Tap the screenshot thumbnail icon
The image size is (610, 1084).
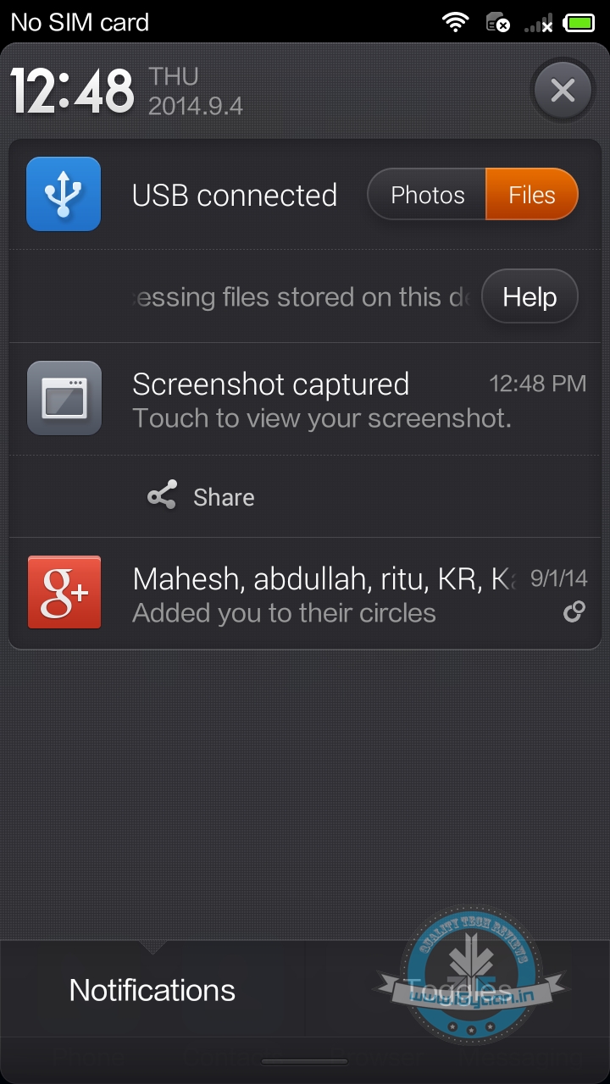[64, 398]
